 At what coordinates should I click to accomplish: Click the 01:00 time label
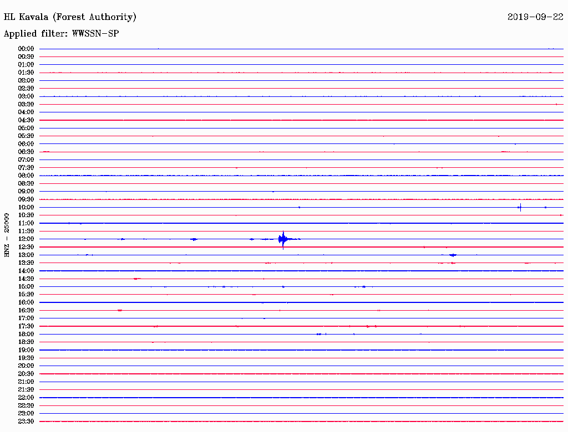[26, 64]
